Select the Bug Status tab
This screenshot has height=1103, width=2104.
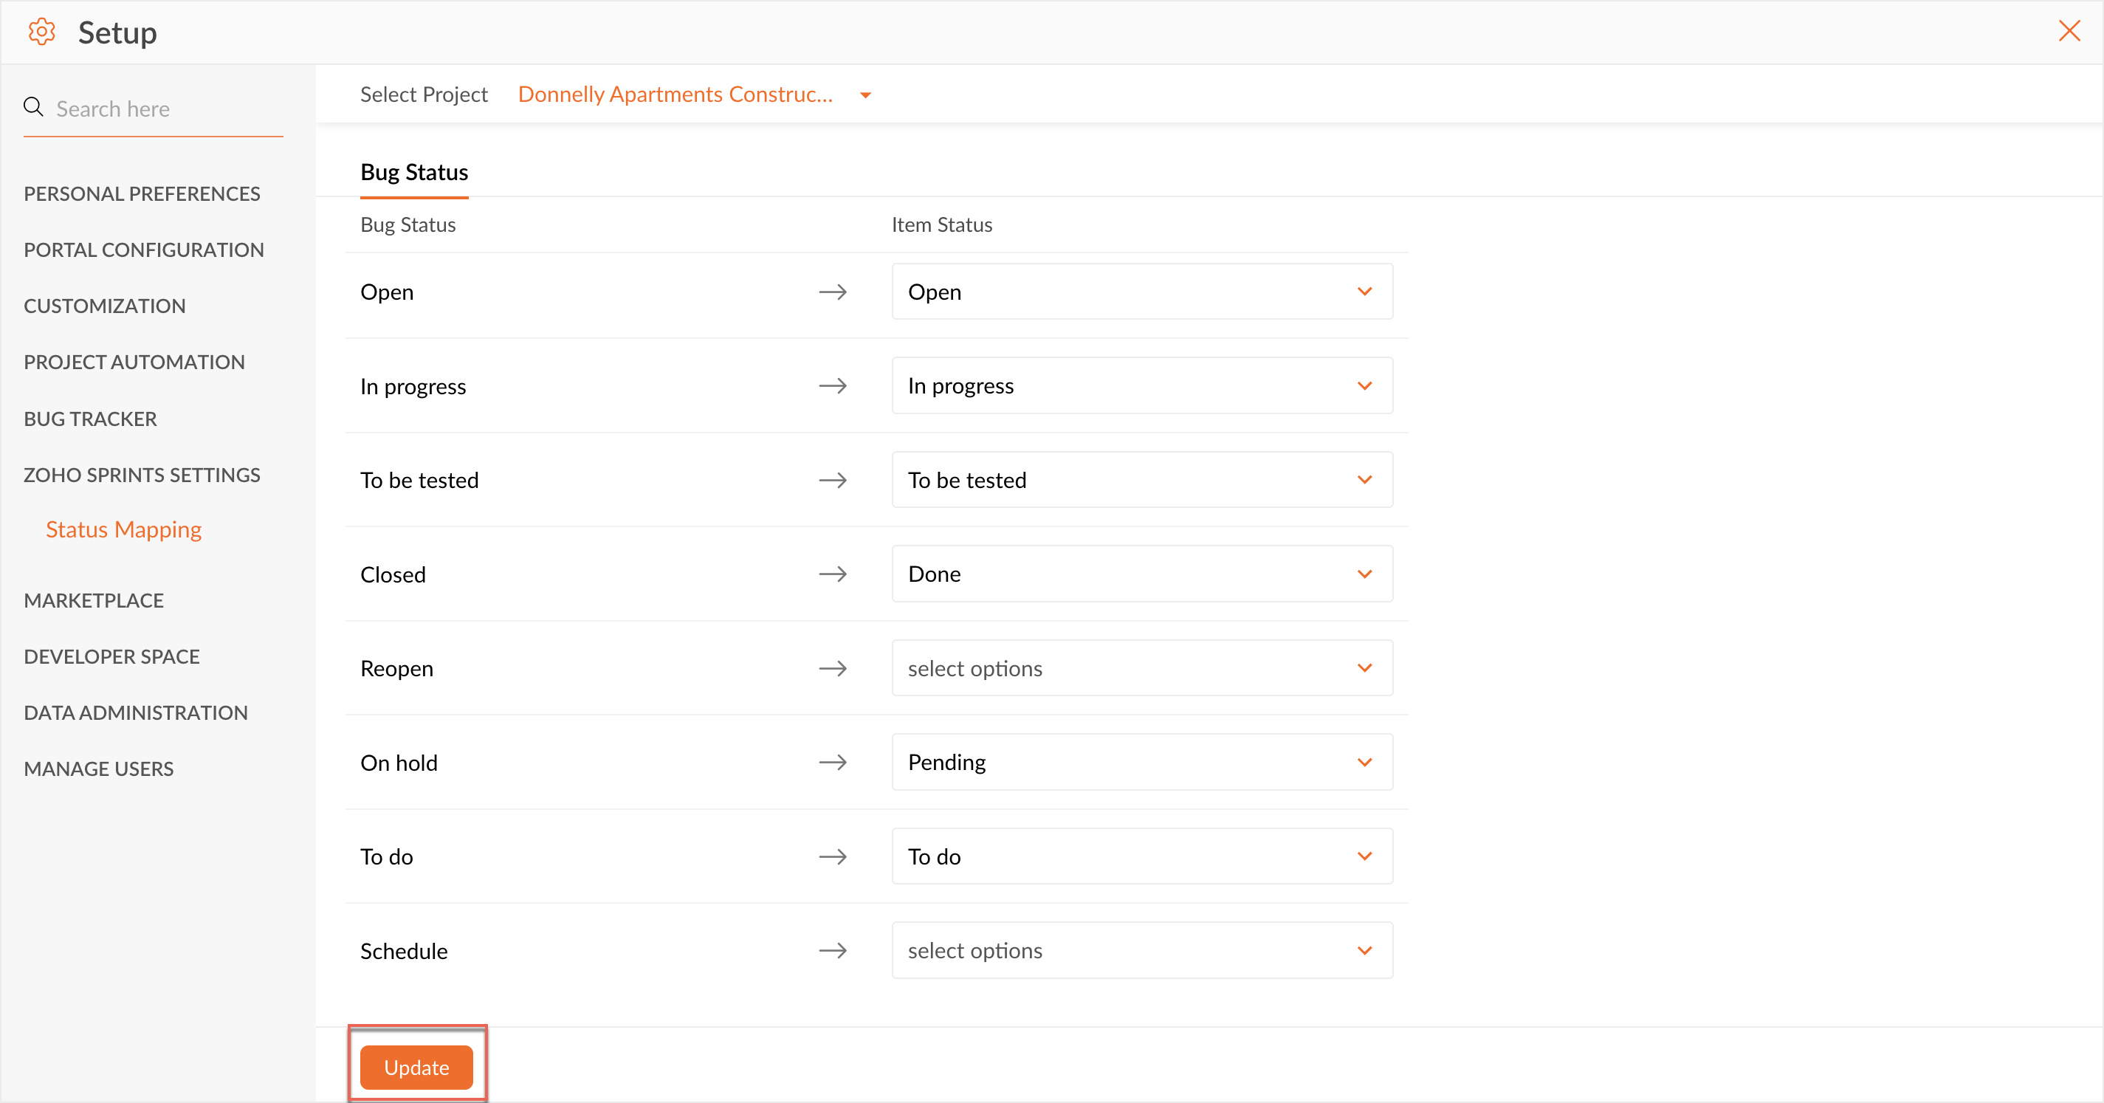(414, 173)
